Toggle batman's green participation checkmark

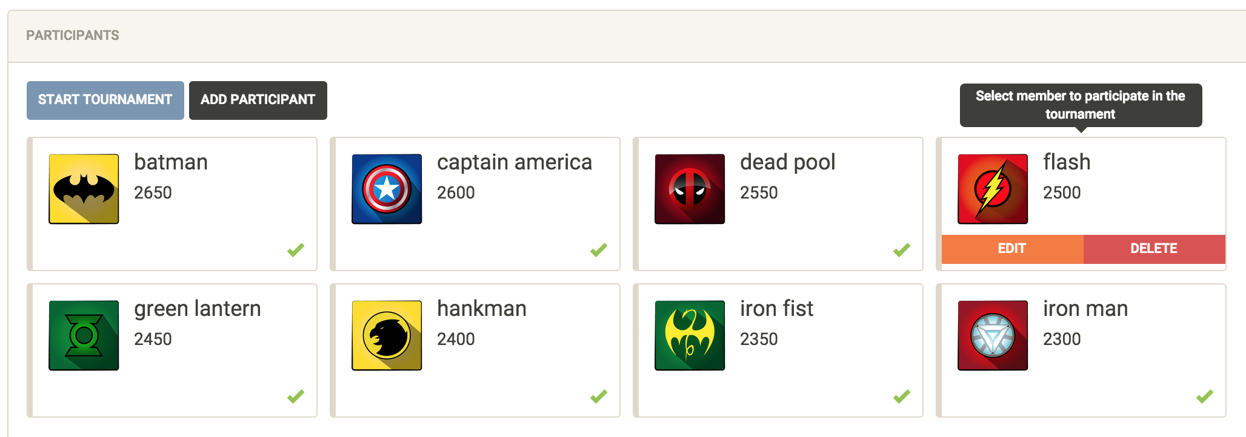[x=296, y=249]
